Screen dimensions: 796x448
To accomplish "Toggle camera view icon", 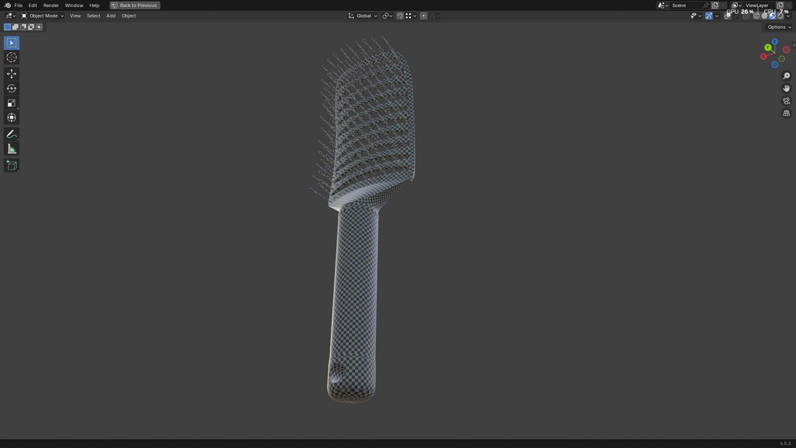I will click(786, 101).
